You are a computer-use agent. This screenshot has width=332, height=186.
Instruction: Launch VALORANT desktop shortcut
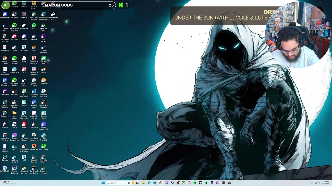(x=14, y=92)
